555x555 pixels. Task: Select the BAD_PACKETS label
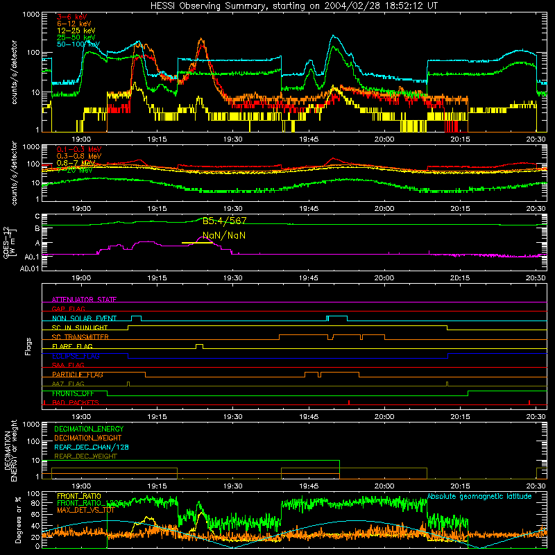pos(76,402)
